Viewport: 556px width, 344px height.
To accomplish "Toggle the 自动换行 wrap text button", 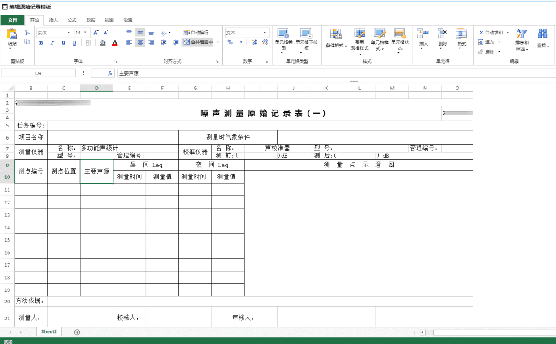I will pyautogui.click(x=196, y=33).
